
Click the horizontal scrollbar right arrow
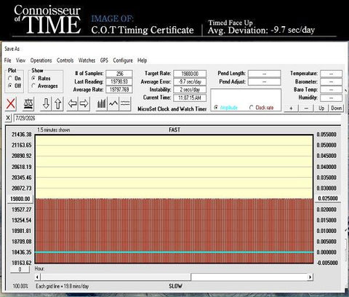coord(310,277)
